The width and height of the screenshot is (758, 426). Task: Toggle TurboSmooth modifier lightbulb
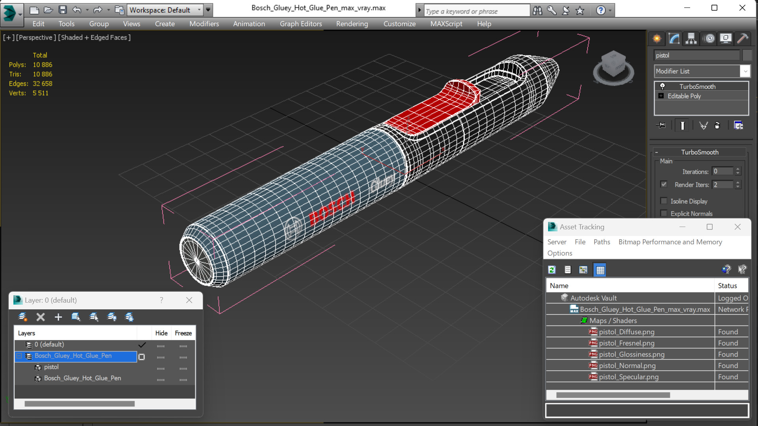663,86
